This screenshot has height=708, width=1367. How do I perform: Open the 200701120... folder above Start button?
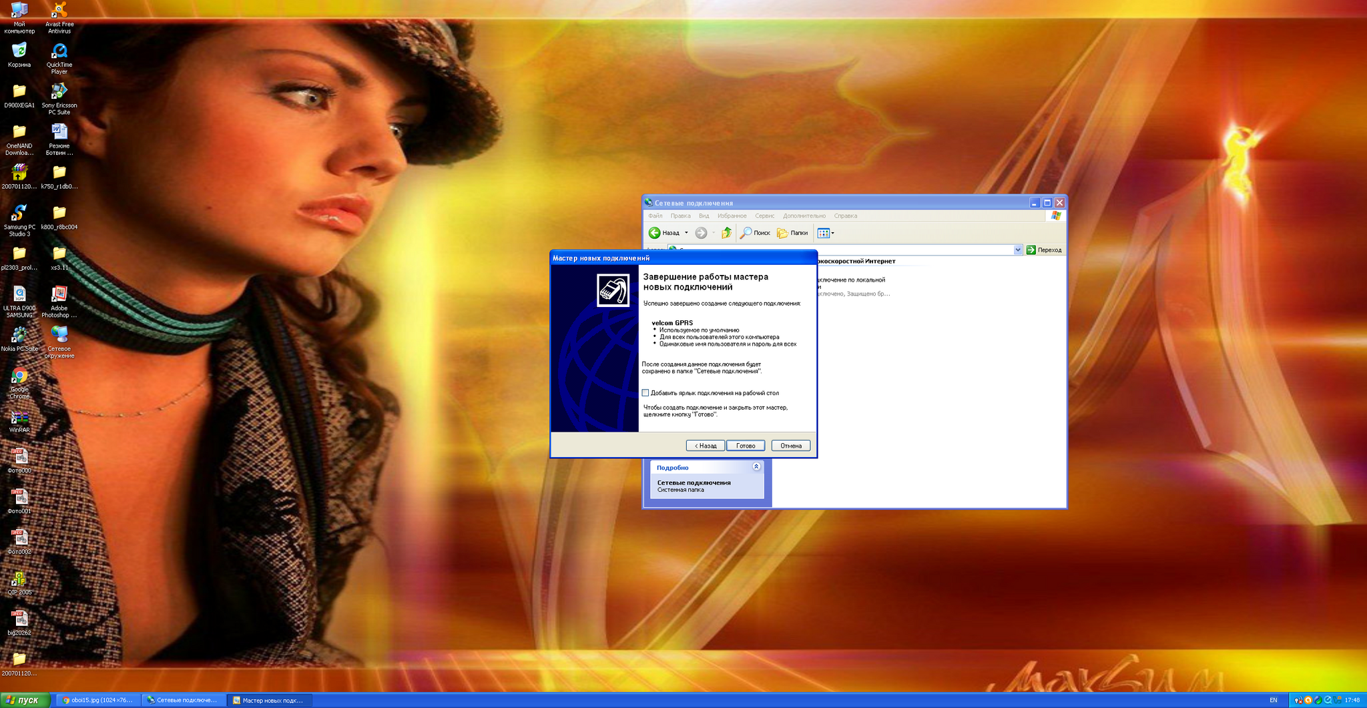point(19,665)
